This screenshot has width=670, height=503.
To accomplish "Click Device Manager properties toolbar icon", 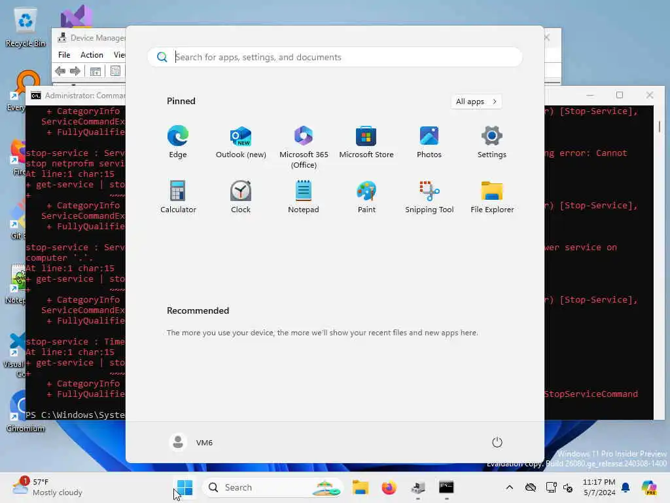I will point(115,71).
